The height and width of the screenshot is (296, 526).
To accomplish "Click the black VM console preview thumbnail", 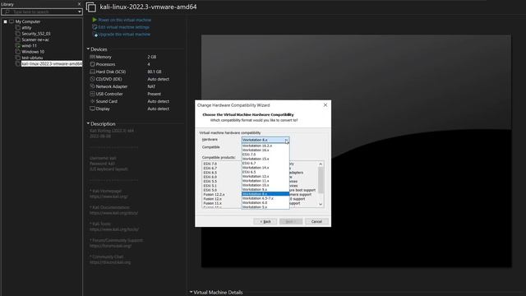I will point(356,151).
